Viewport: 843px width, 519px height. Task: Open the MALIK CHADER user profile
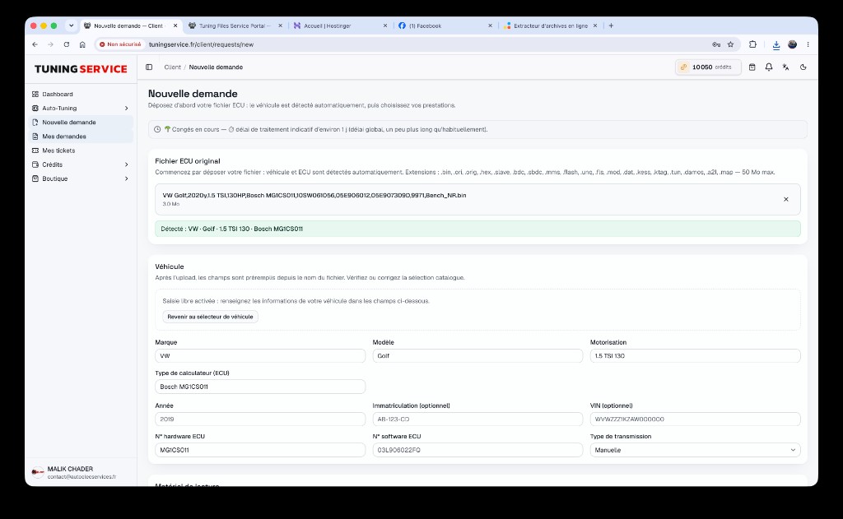[81, 472]
